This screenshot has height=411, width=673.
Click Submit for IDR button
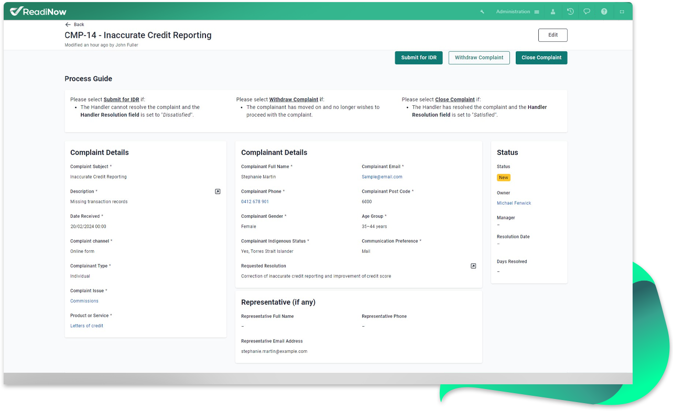pyautogui.click(x=419, y=58)
